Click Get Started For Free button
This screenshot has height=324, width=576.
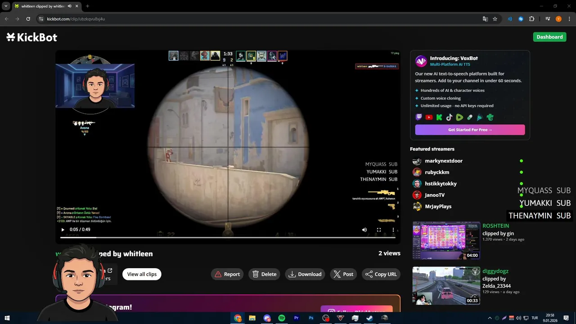[x=470, y=130]
